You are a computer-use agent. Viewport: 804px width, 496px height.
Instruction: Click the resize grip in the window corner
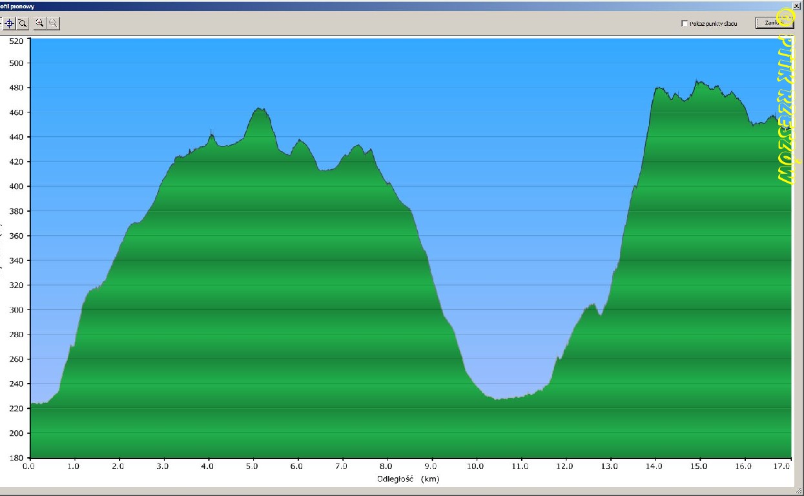tap(799, 491)
